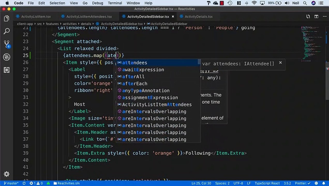Click Ln 25, Col 30 indicator

(201, 183)
